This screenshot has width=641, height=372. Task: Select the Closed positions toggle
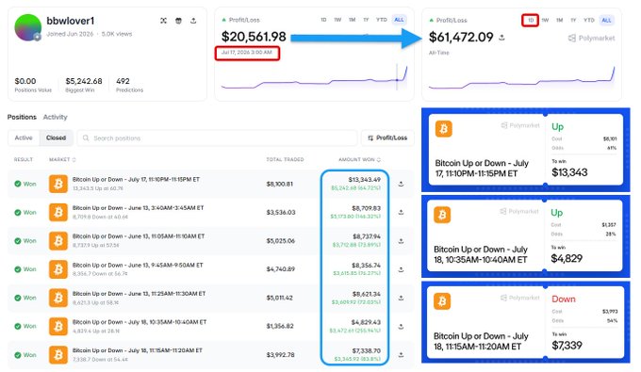coord(56,138)
